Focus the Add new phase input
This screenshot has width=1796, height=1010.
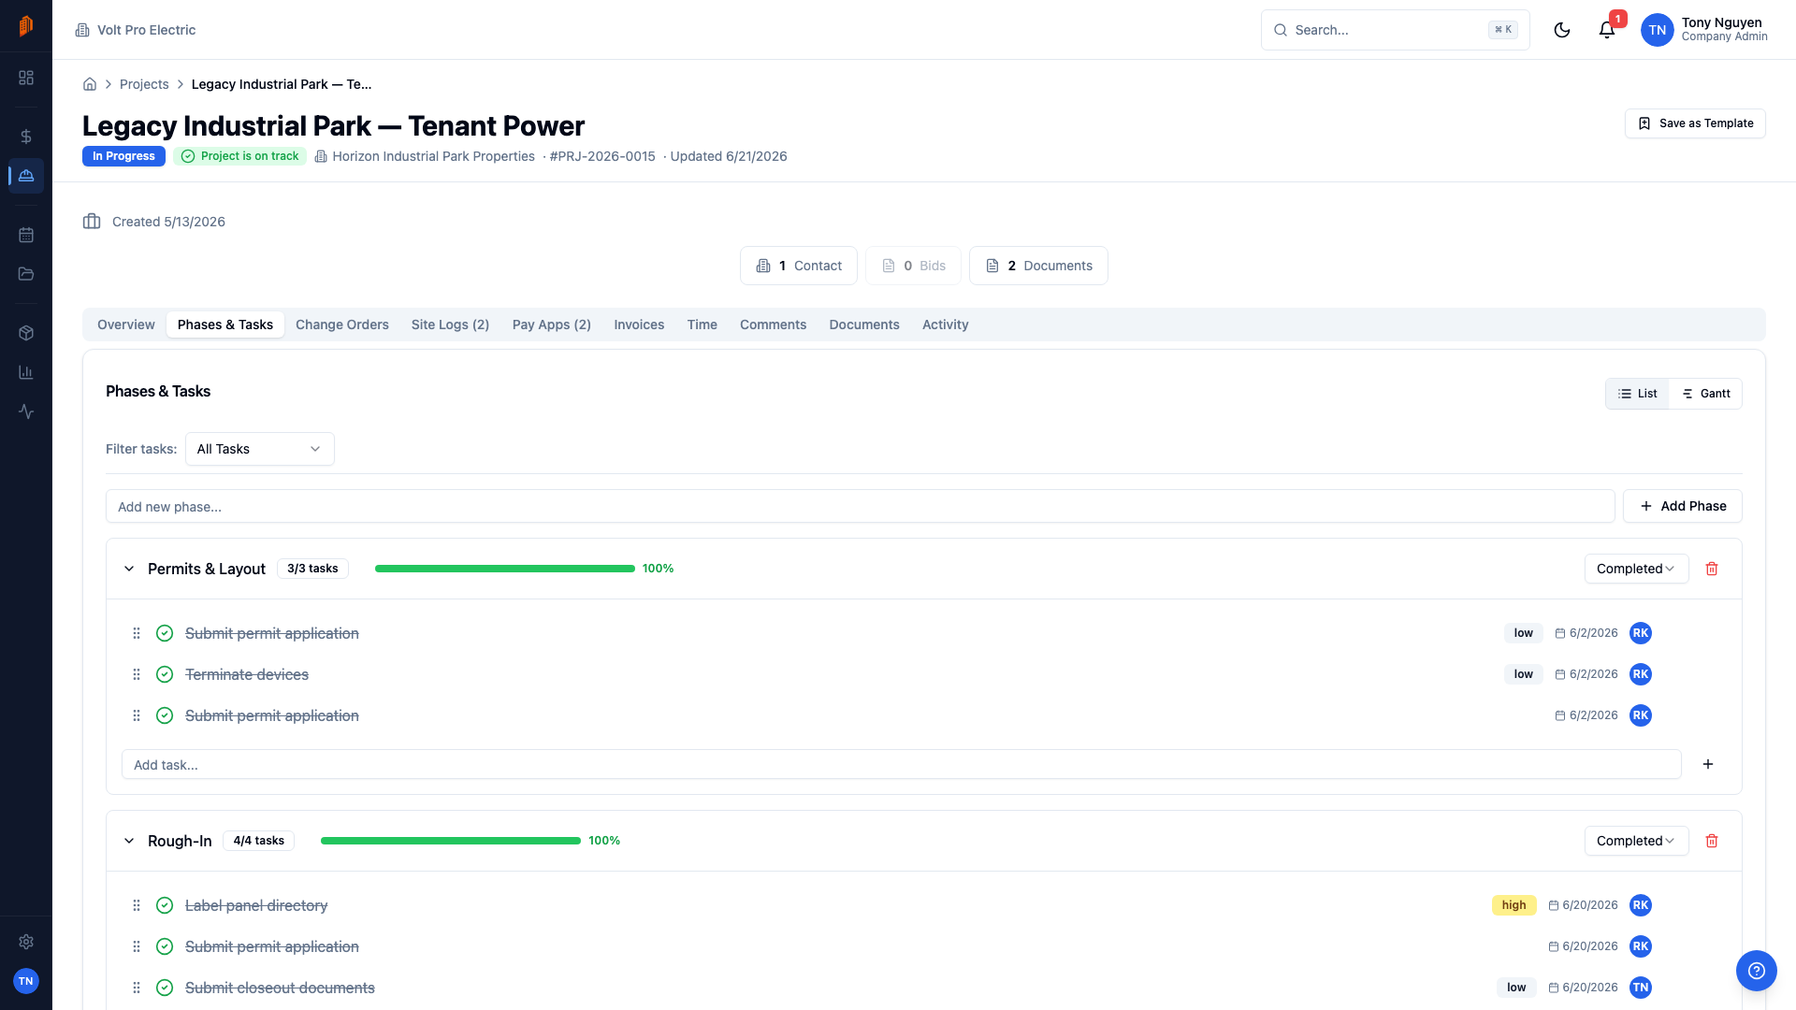861,506
